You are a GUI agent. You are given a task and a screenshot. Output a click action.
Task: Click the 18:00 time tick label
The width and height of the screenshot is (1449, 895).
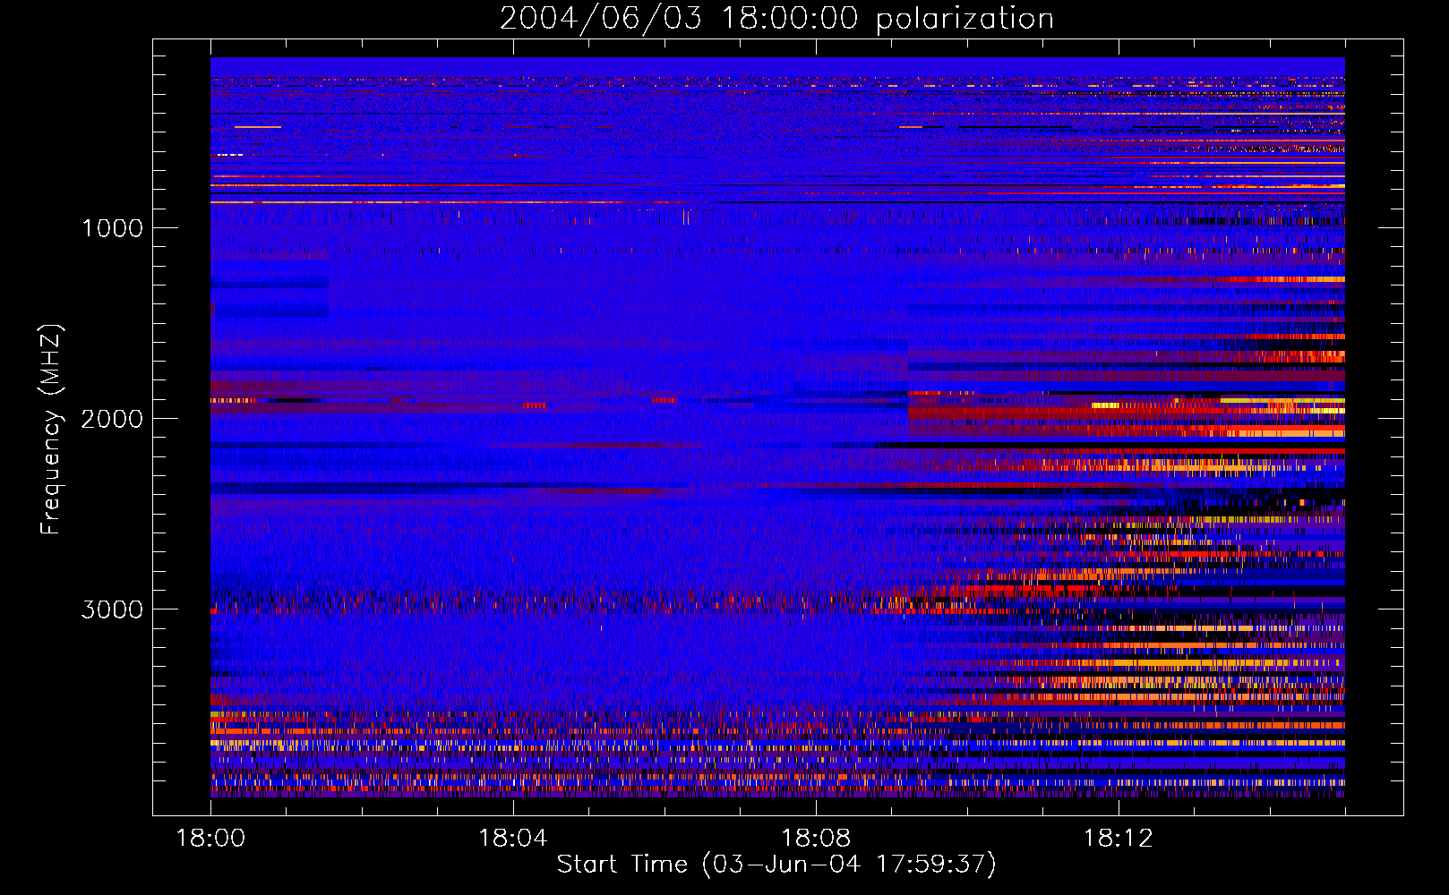click(210, 839)
